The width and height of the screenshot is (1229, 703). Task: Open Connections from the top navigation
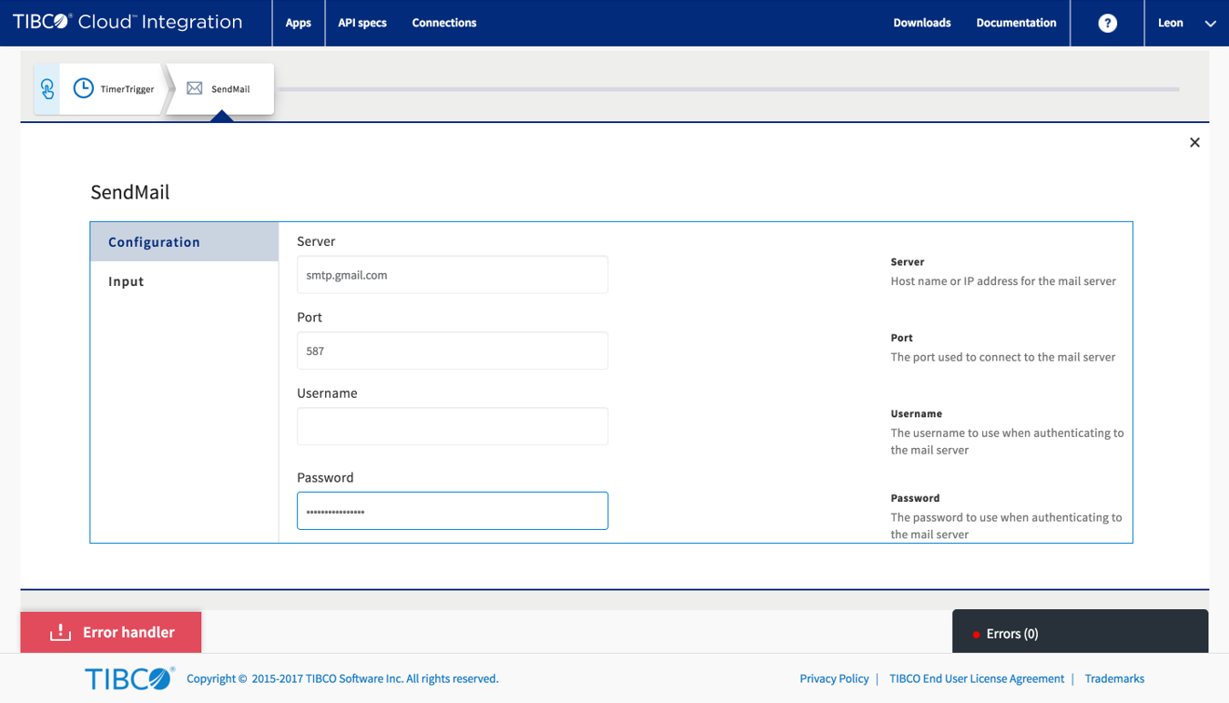coord(444,23)
